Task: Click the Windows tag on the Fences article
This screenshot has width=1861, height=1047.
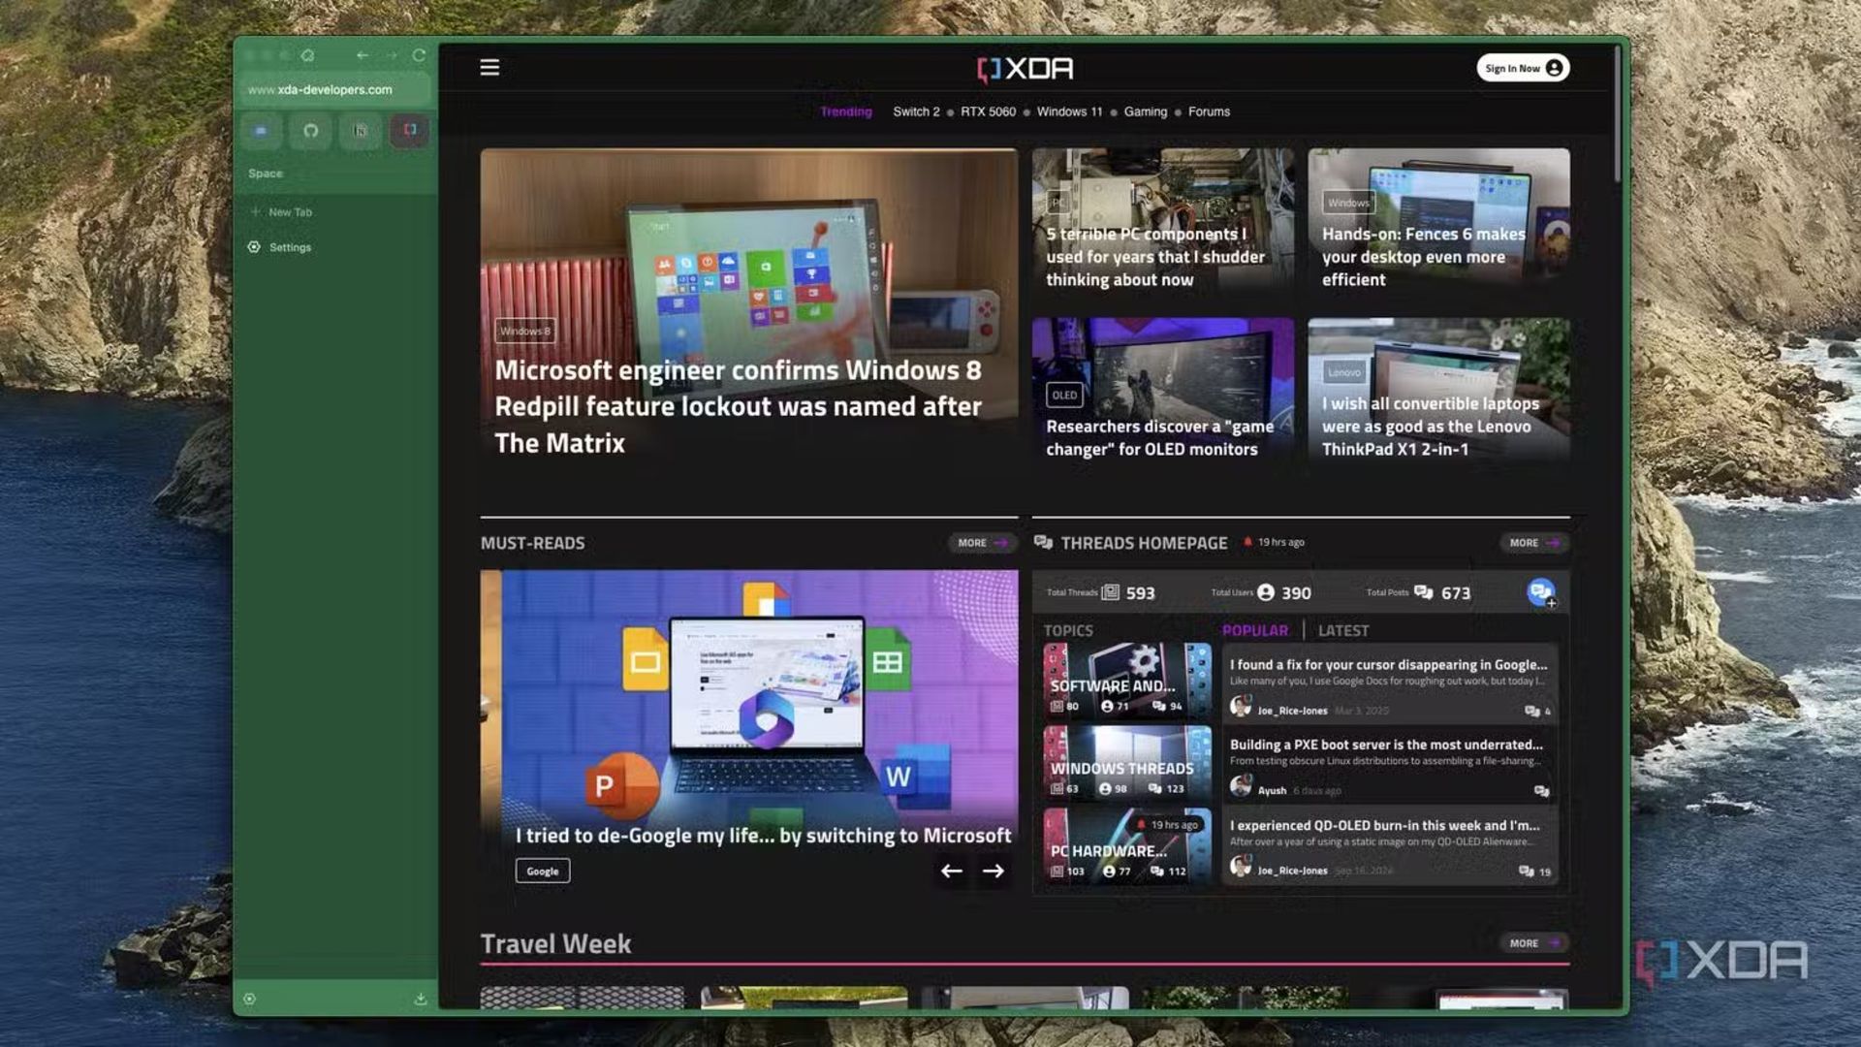Action: point(1349,203)
